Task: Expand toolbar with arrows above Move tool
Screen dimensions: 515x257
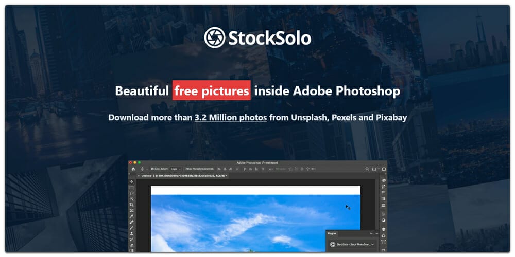Action: point(129,174)
